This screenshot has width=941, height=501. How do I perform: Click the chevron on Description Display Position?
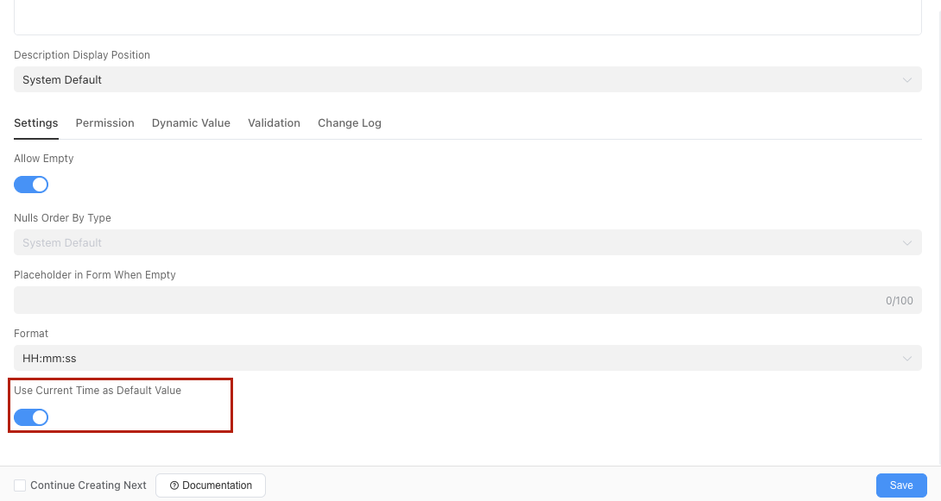point(907,79)
